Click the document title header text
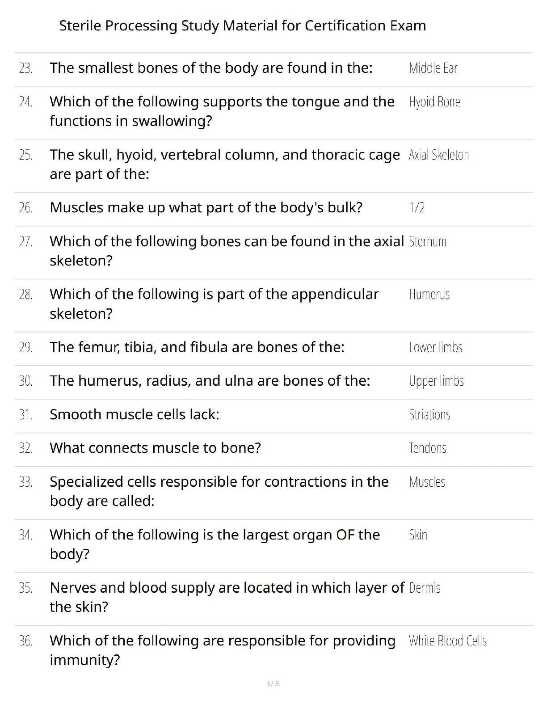Screen dimensions: 547x708 [242, 25]
